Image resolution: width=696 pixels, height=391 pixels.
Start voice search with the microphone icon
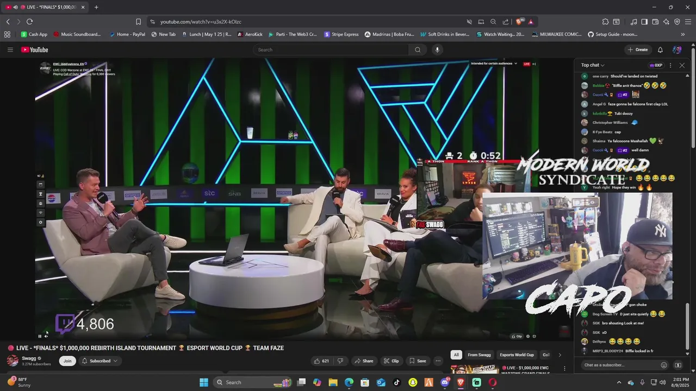437,49
